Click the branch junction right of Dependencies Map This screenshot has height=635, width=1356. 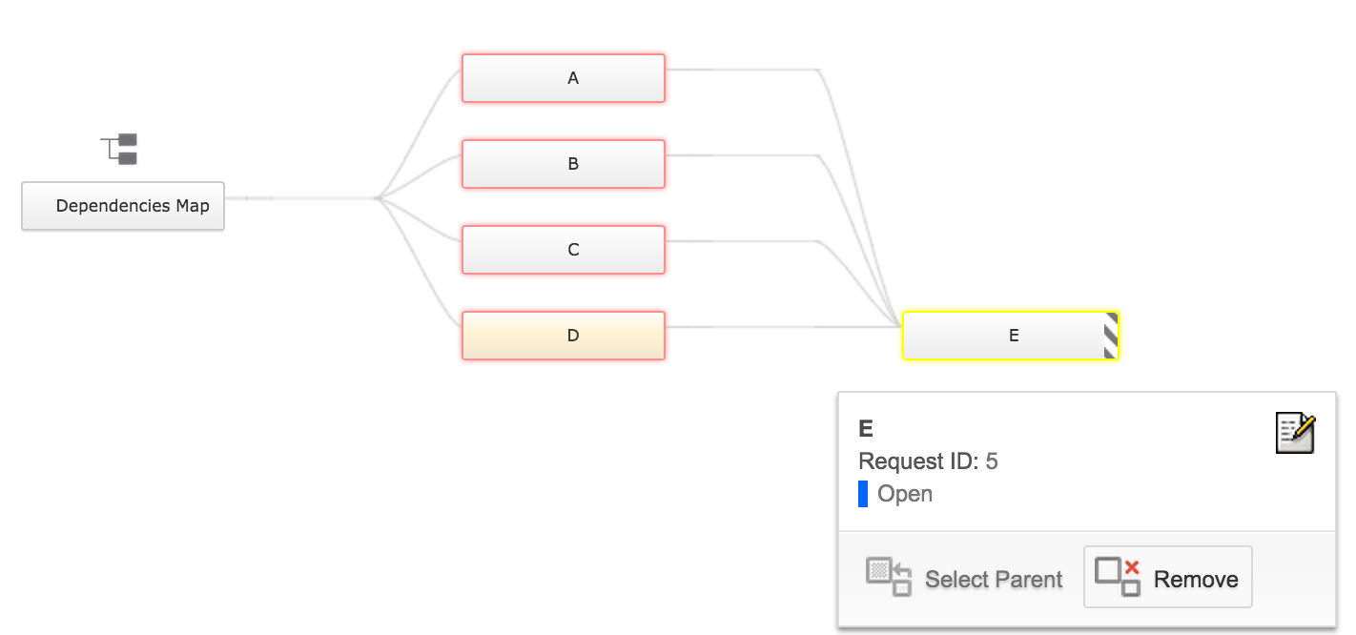pyautogui.click(x=379, y=198)
